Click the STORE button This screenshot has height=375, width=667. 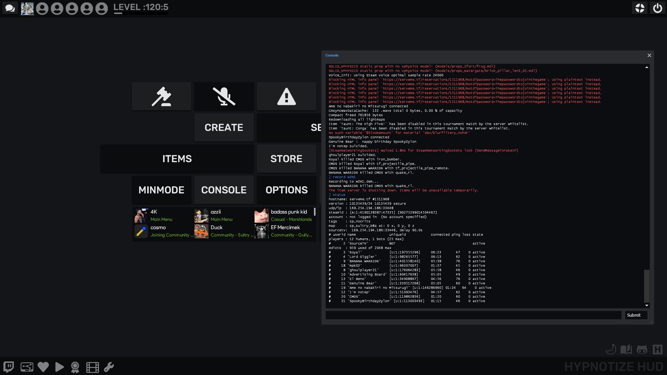coord(286,159)
